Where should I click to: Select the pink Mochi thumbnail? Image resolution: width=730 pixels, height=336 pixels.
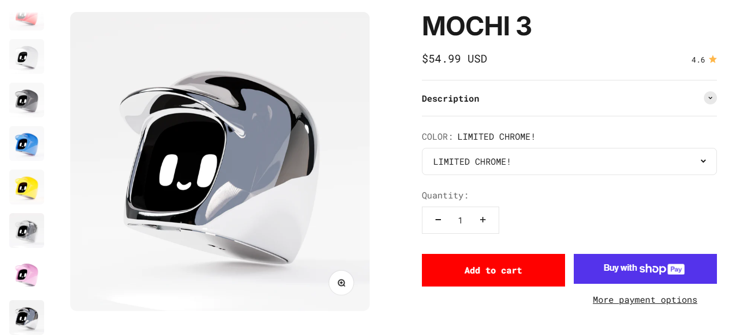(27, 274)
